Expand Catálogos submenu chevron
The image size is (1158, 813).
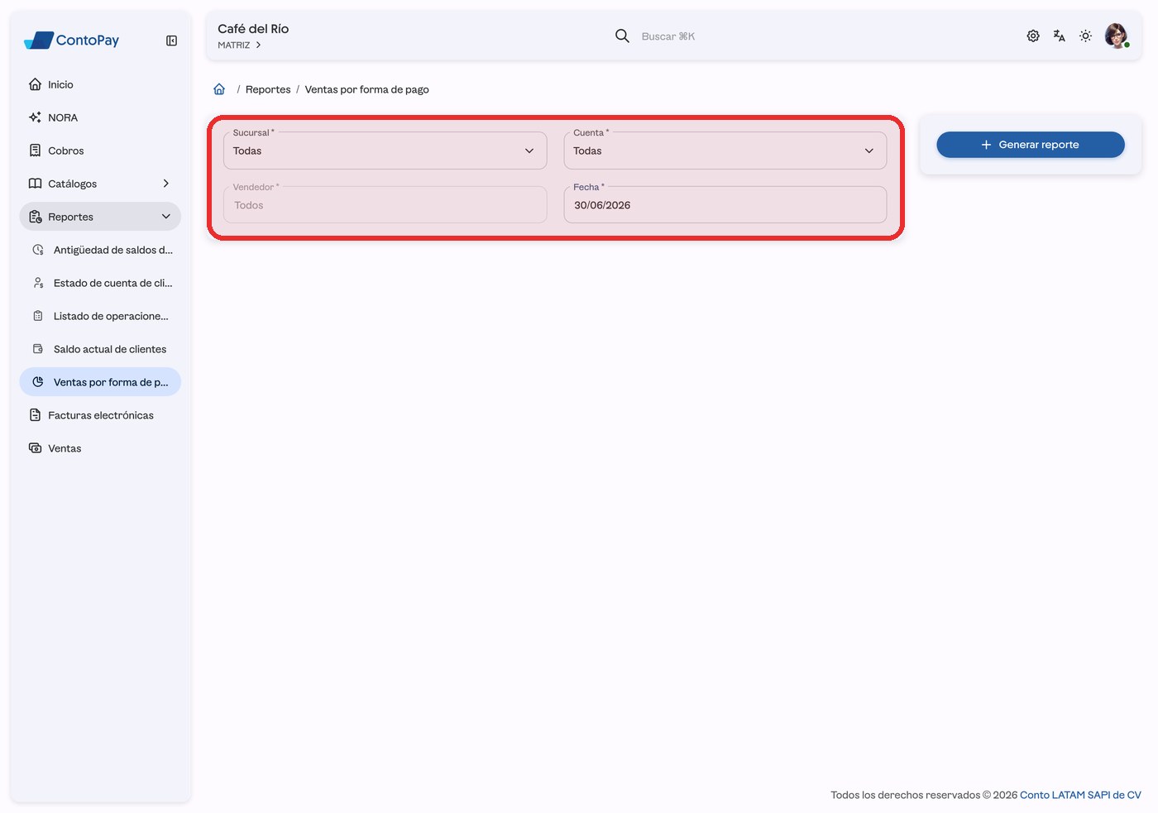(x=165, y=184)
